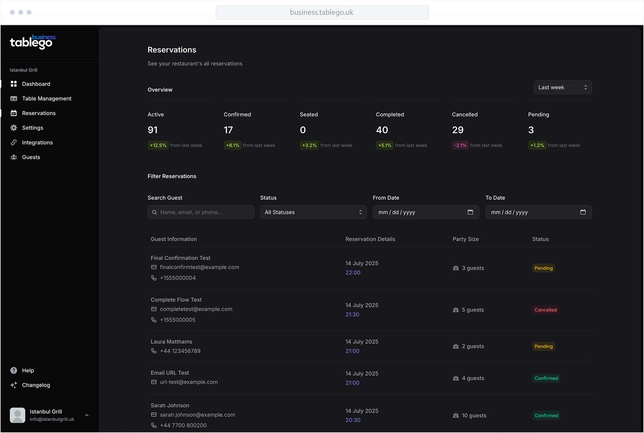Select the Table Management icon in the sidebar
Viewport: 644px width, 433px height.
click(x=14, y=98)
